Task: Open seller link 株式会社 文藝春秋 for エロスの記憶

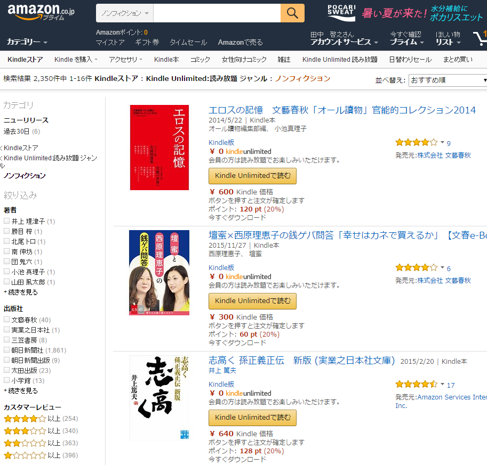Action: [x=444, y=156]
